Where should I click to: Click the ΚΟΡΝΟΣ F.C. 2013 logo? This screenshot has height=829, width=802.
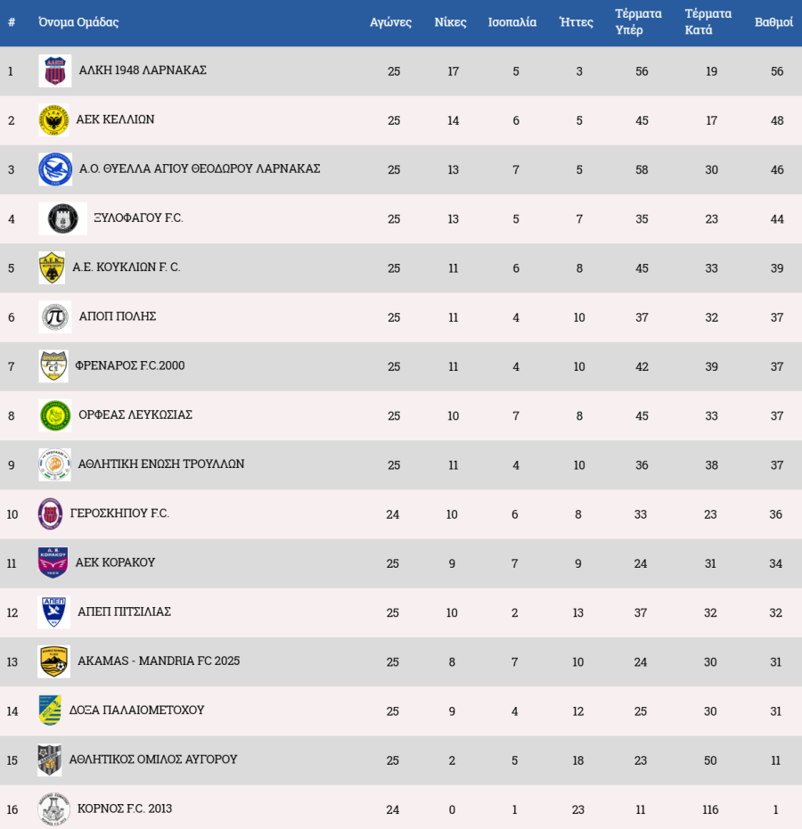53,809
